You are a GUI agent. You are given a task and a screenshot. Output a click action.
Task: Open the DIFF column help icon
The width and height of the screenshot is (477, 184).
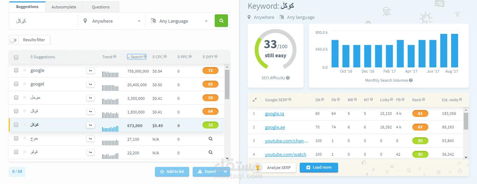pyautogui.click(x=216, y=57)
